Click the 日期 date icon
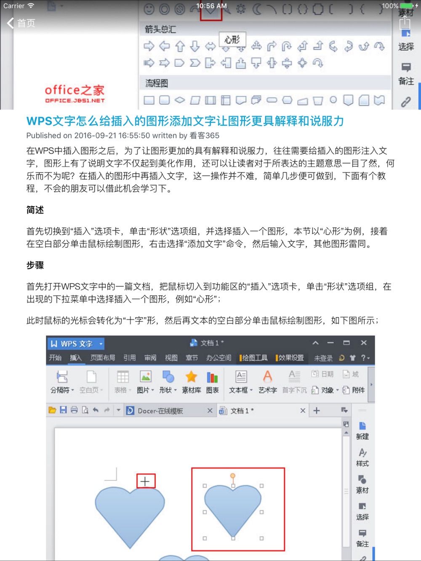 pyautogui.click(x=315, y=373)
